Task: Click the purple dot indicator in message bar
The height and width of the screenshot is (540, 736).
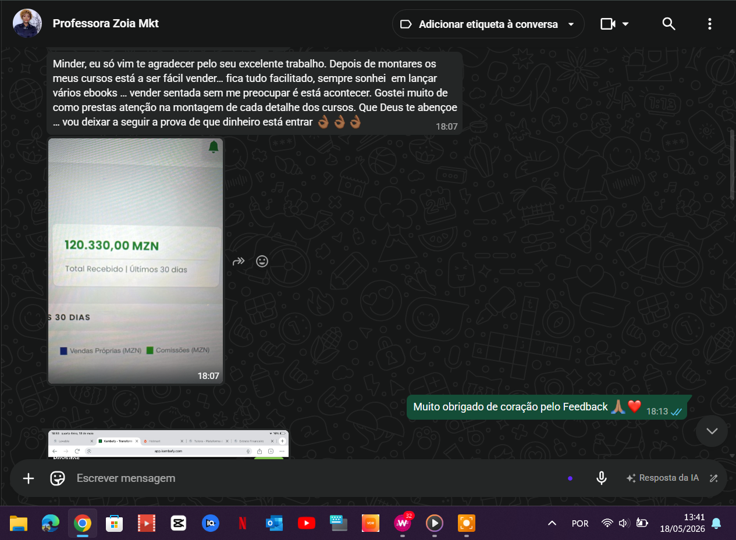Action: tap(570, 478)
